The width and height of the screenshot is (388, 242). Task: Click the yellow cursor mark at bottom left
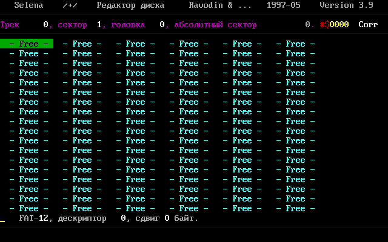2,221
